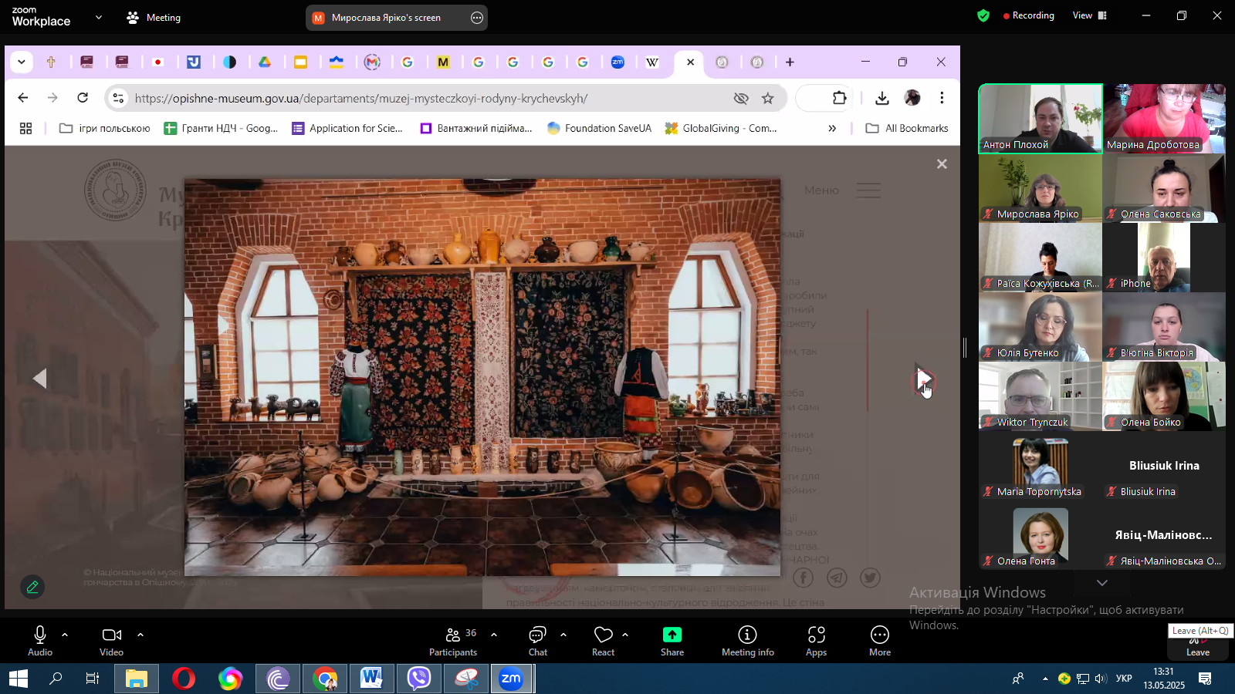Select Антон Плохой's video thumbnail

point(1040,118)
